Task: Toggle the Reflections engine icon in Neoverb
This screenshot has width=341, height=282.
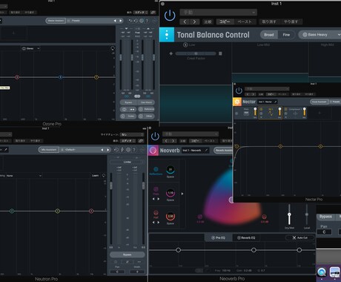Action: tap(156, 169)
